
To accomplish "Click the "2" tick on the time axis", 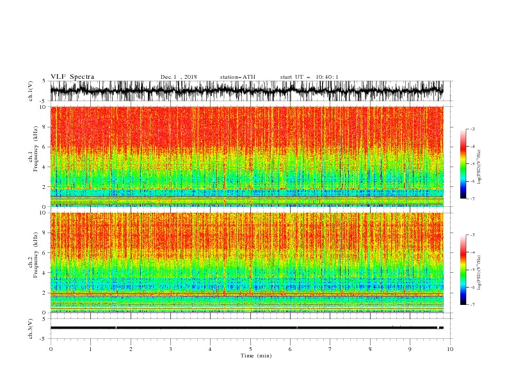I will [131, 349].
